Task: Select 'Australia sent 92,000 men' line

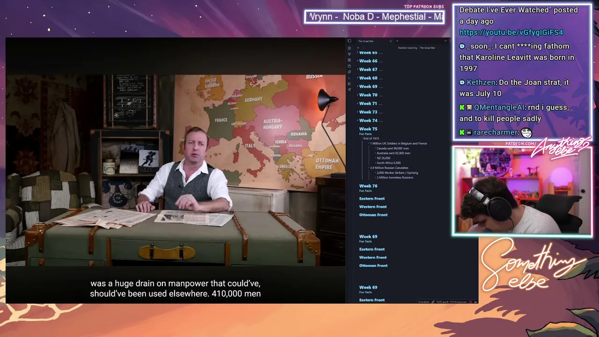Action: [394, 153]
